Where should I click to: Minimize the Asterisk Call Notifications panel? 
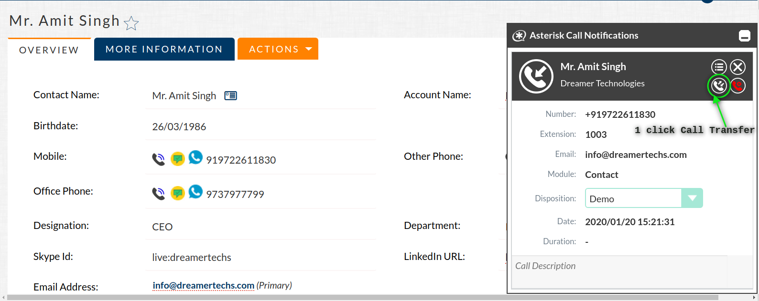coord(744,36)
